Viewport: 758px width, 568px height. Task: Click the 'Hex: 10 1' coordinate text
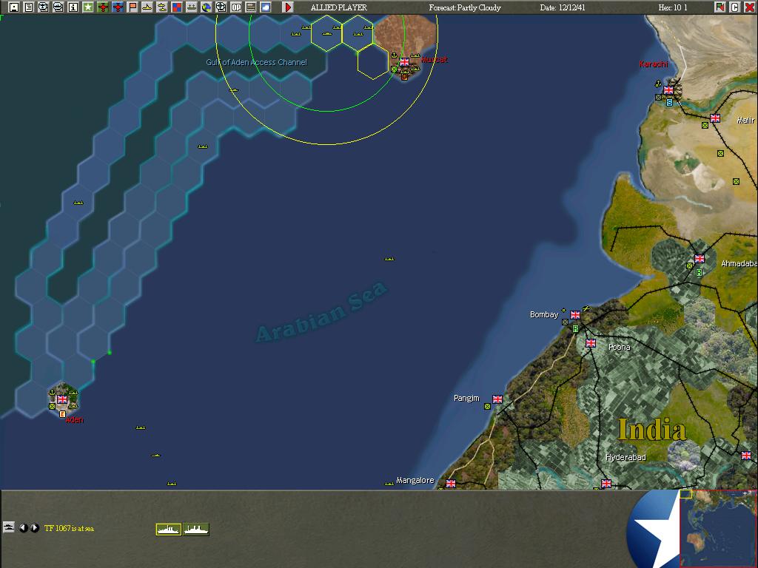[672, 7]
